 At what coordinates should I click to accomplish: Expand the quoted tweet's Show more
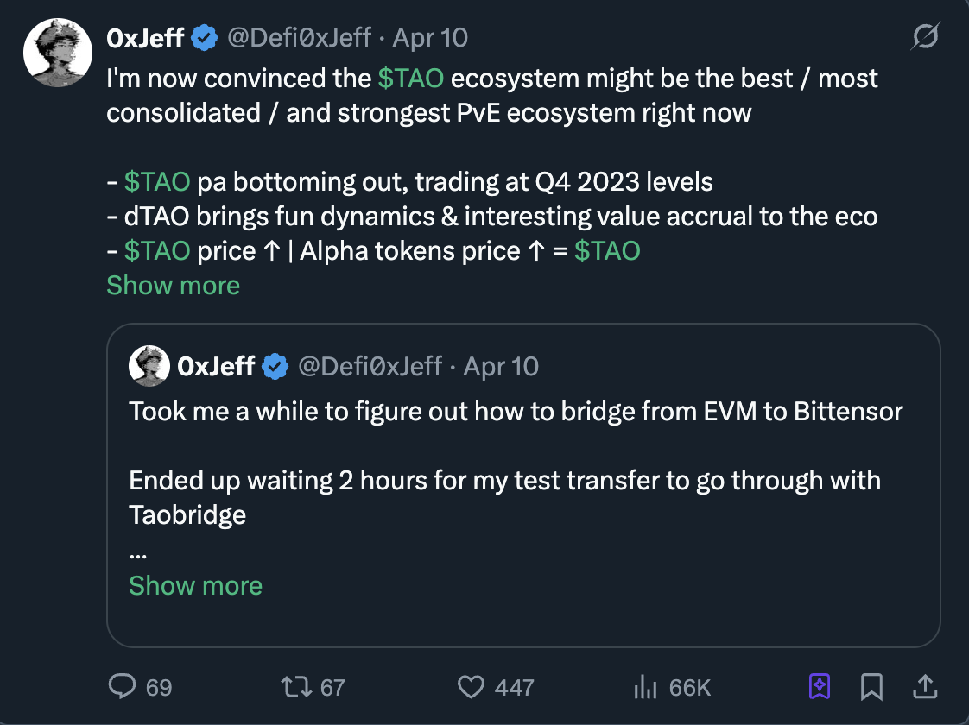(195, 585)
